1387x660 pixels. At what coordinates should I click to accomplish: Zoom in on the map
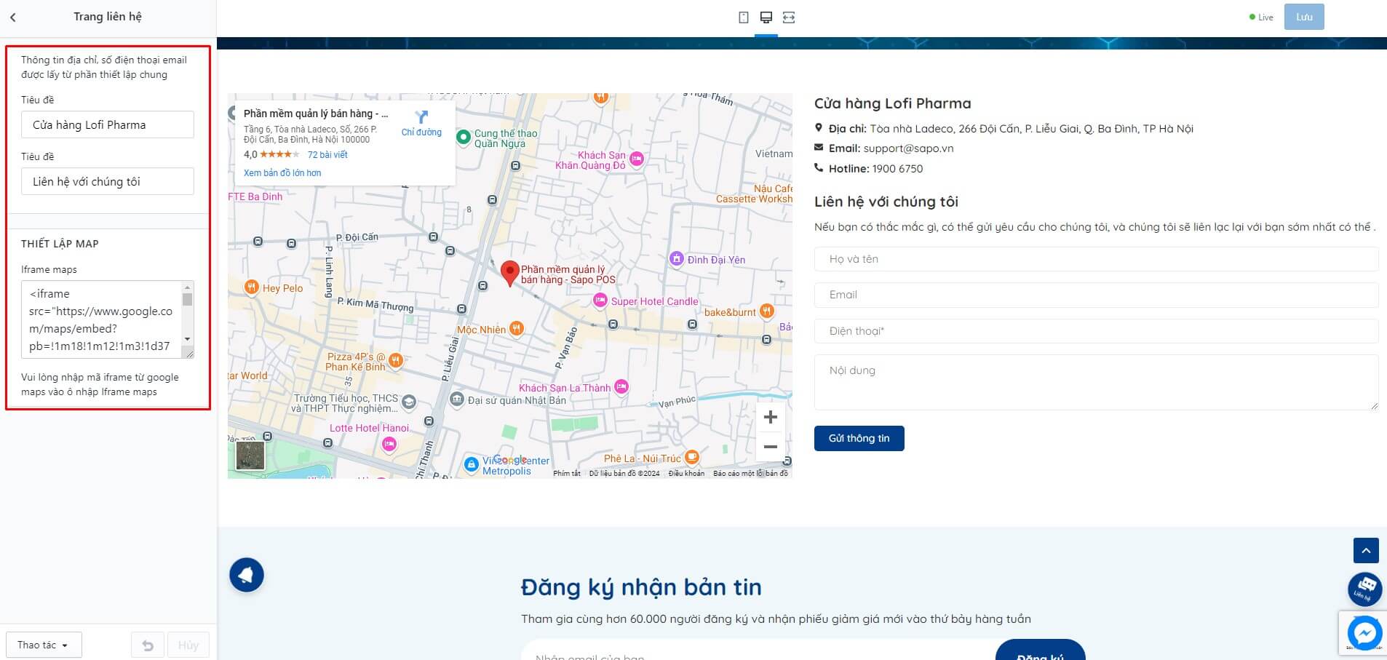[x=771, y=417]
